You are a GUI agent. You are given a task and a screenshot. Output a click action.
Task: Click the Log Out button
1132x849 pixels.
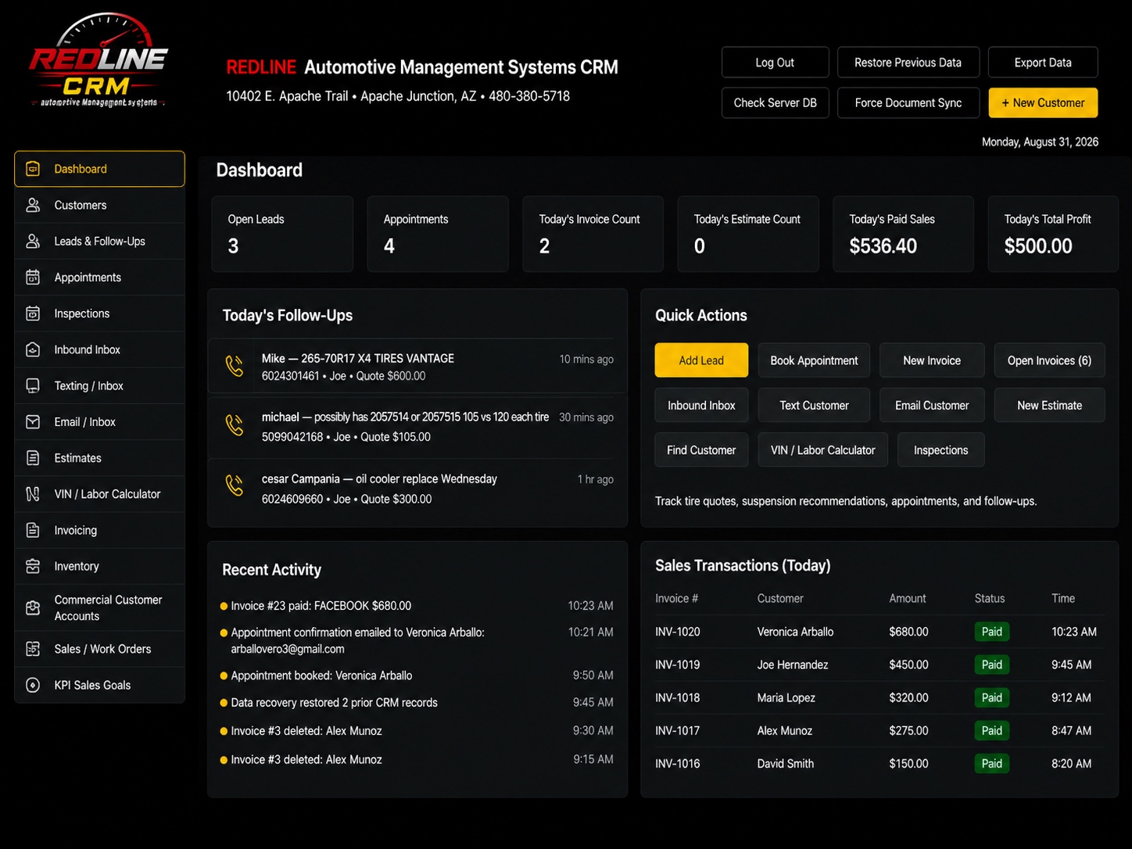(x=775, y=63)
